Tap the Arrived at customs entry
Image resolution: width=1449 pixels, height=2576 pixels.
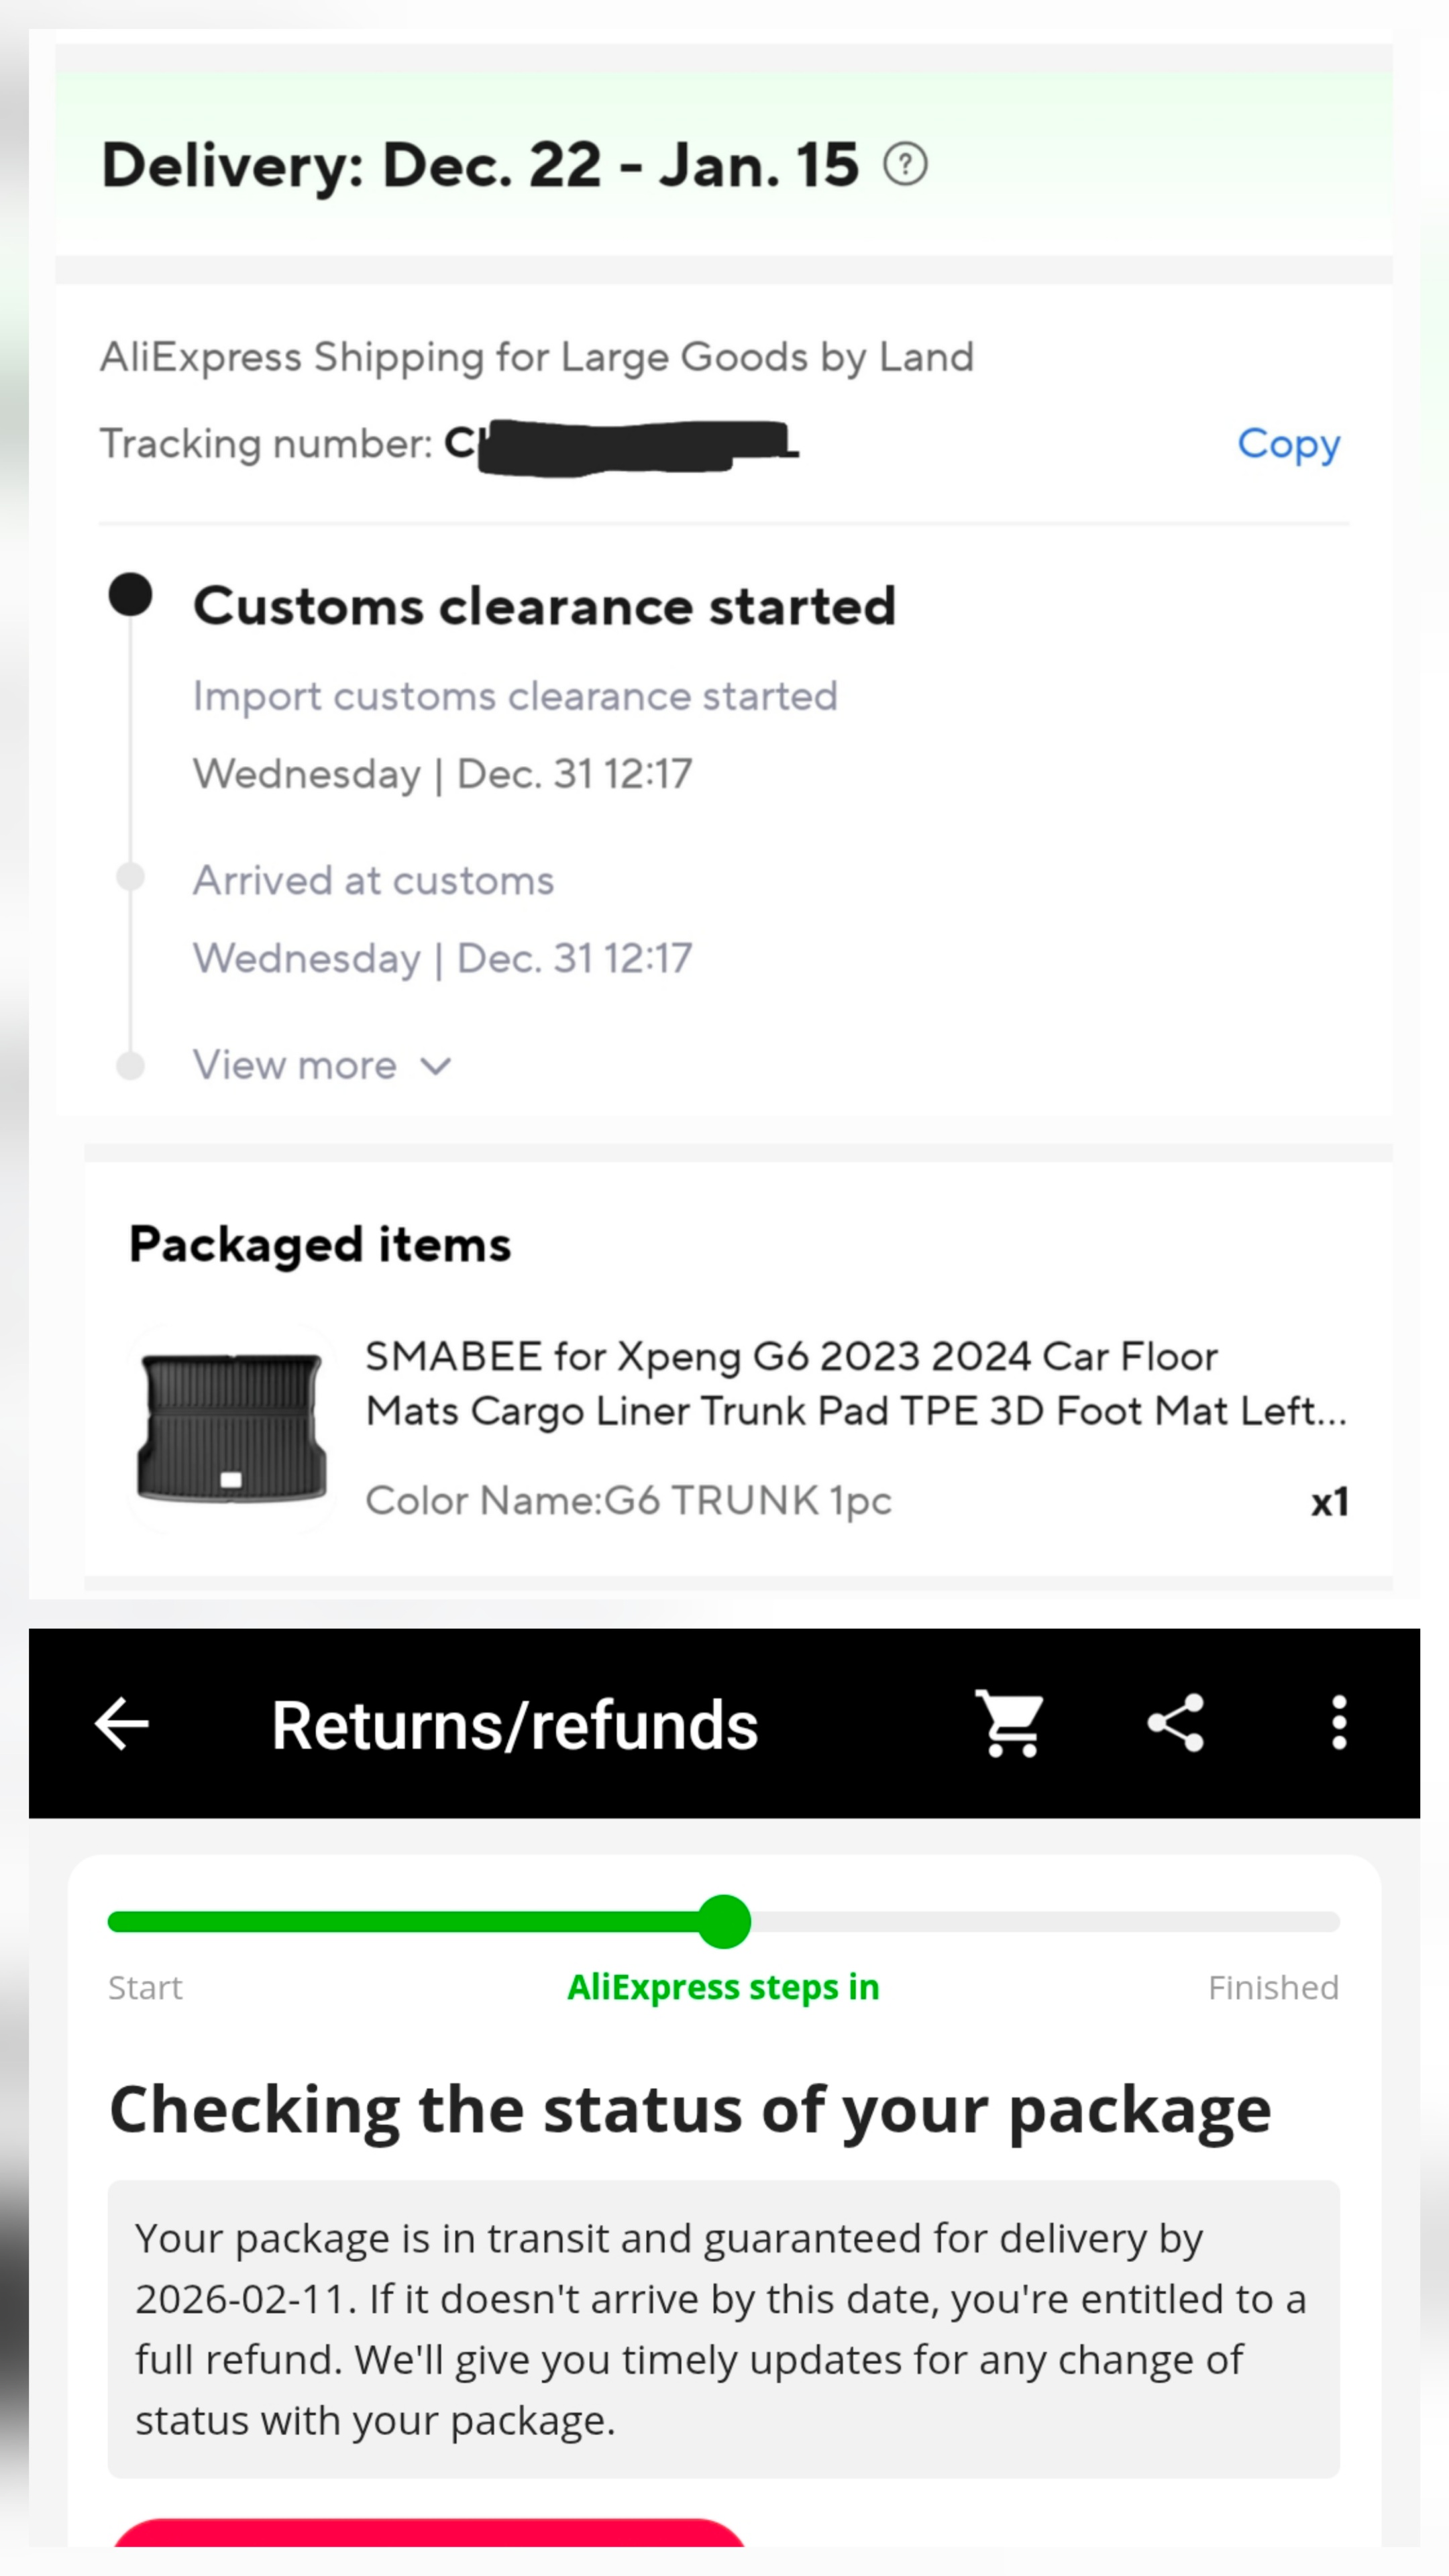[x=373, y=881]
